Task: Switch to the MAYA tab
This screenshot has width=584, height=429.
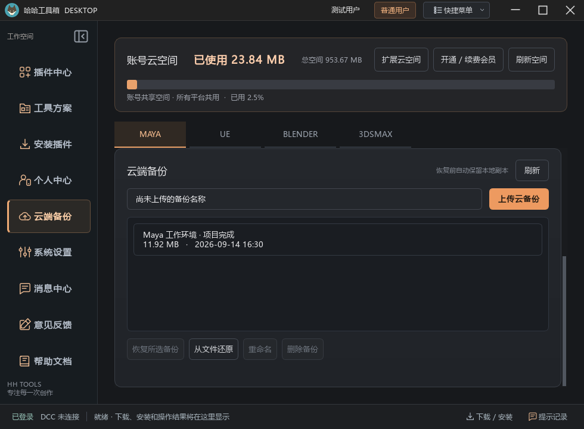Action: 150,135
